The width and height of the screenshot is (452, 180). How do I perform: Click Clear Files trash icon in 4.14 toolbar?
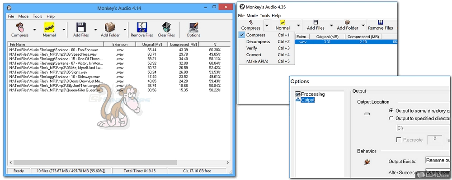(x=166, y=27)
